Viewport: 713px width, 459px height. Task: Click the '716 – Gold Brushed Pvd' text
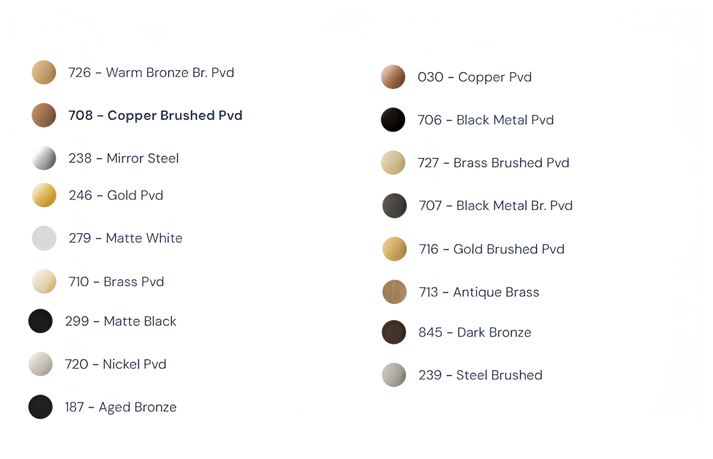coord(491,249)
